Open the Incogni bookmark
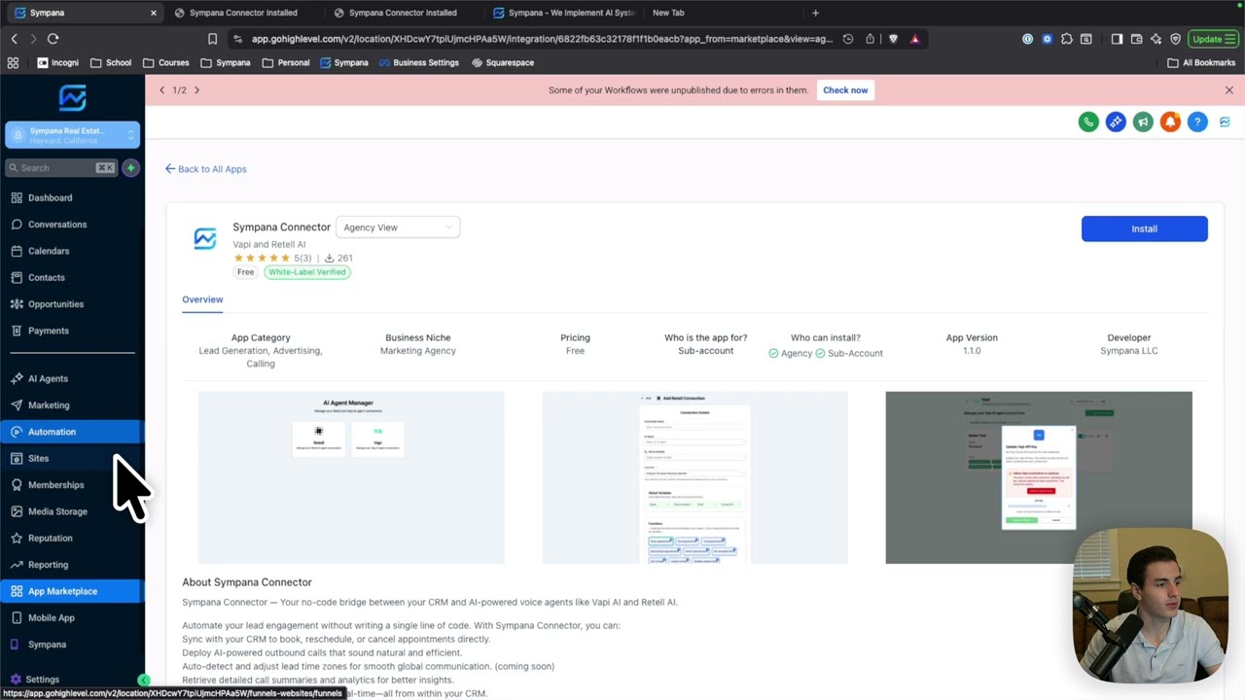1245x700 pixels. (x=57, y=62)
